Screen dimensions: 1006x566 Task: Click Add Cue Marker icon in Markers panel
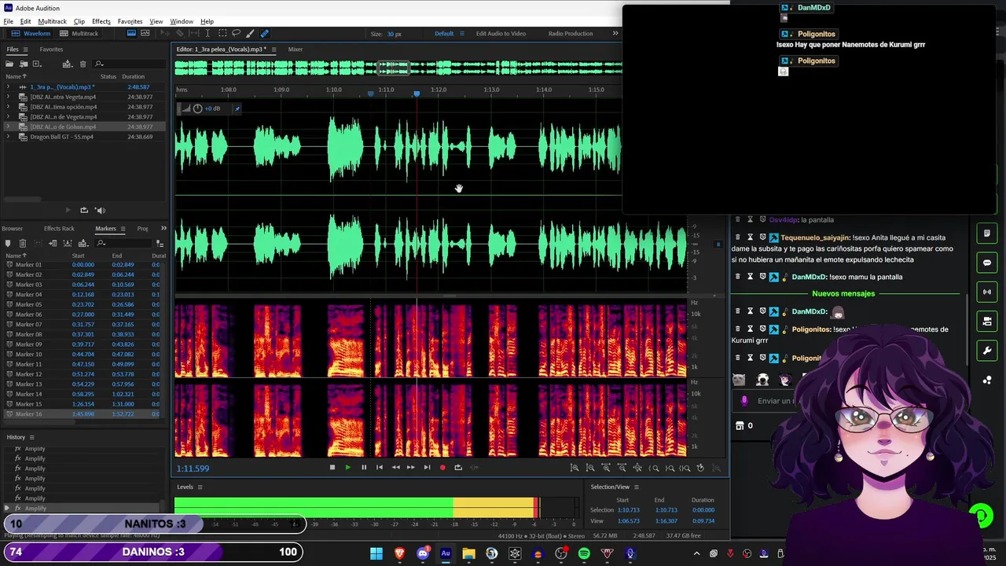8,243
